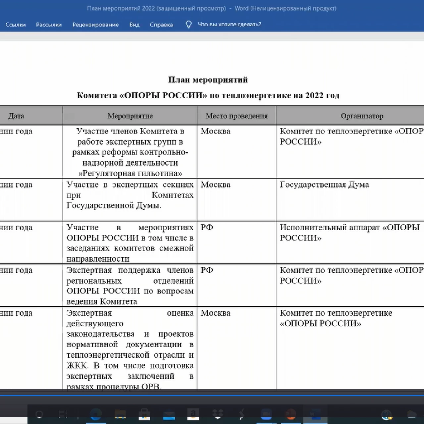Image resolution: width=424 pixels, height=424 pixels.
Task: Open the Mail app on taskbar
Action: pyautogui.click(x=169, y=415)
